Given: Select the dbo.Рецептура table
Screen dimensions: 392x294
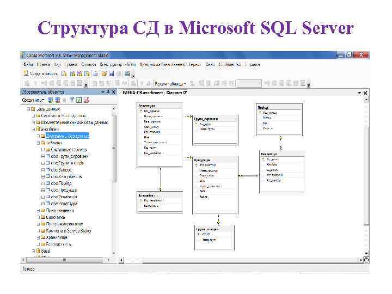Looking at the screenshot, I should tap(64, 204).
